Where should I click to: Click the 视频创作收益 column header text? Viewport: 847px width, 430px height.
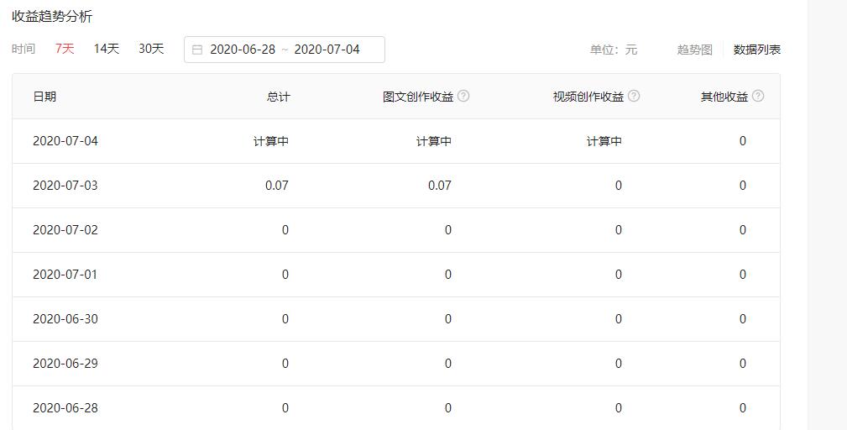pyautogui.click(x=588, y=97)
